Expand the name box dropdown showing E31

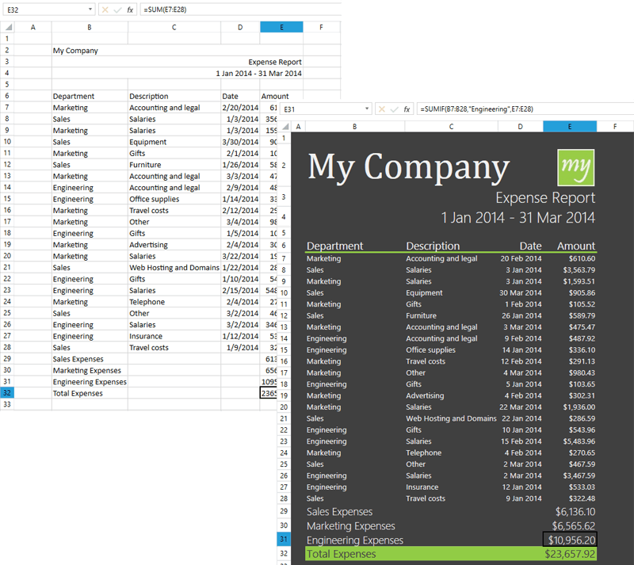(367, 109)
